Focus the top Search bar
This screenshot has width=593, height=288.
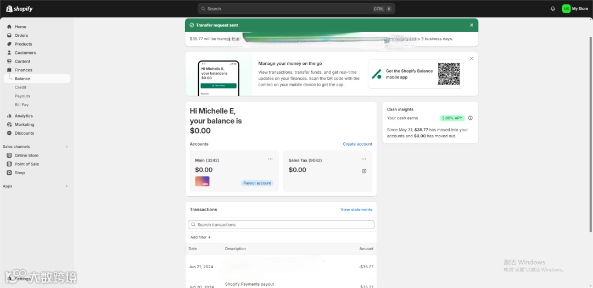click(296, 9)
